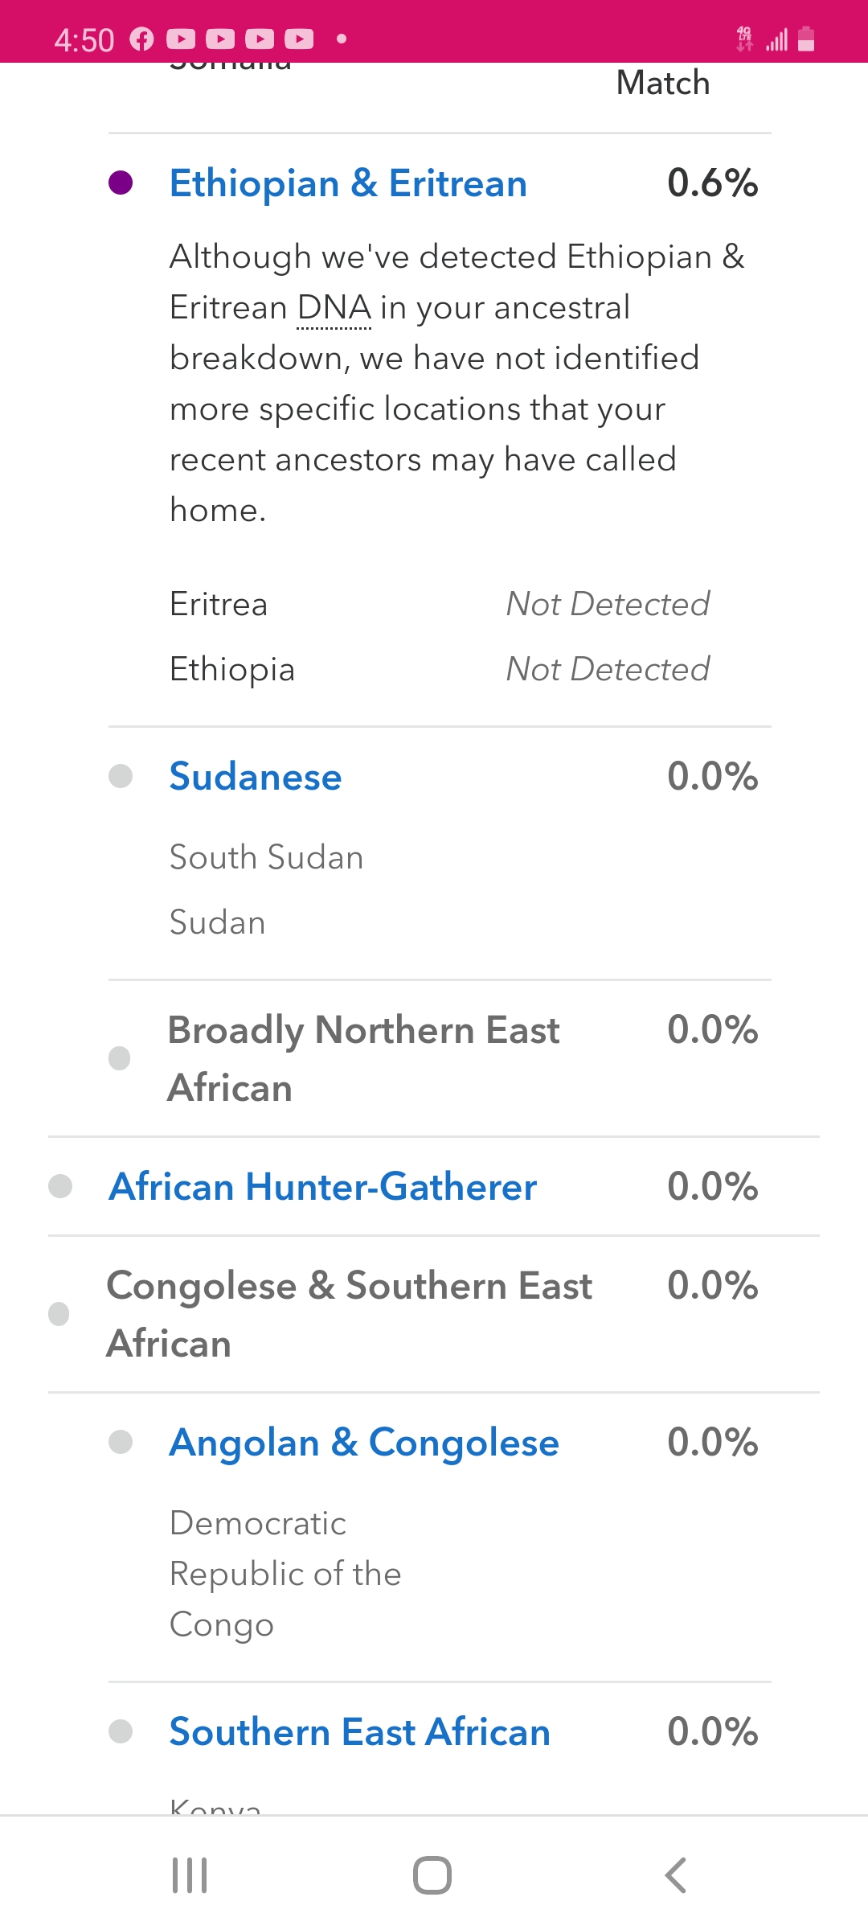
Task: Tap the signal strength icon
Action: pyautogui.click(x=776, y=39)
